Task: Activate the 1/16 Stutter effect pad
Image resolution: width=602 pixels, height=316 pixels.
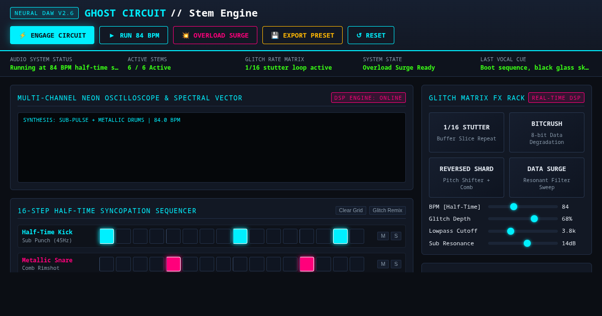Action: click(467, 132)
